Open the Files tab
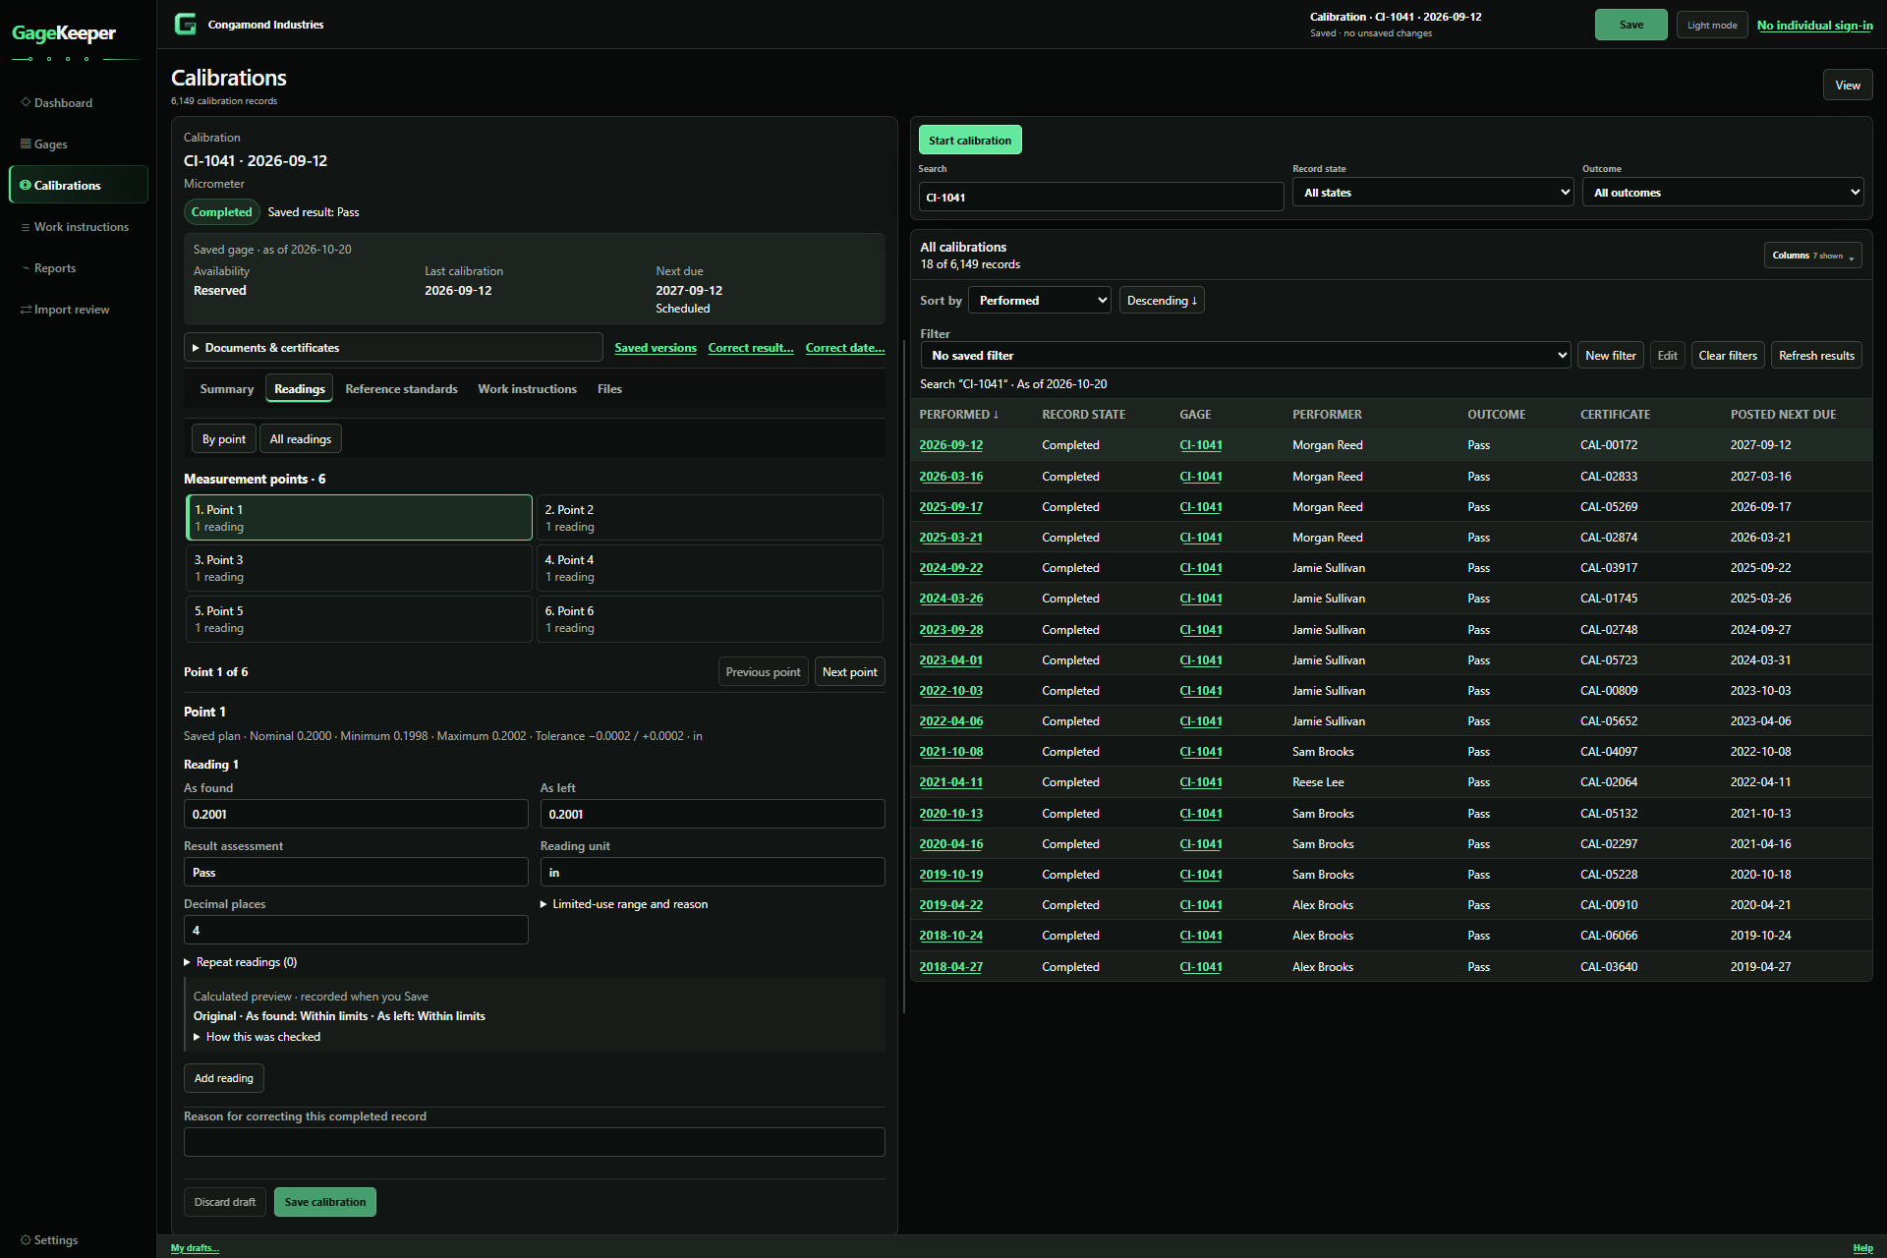The height and width of the screenshot is (1258, 1887). click(x=609, y=388)
